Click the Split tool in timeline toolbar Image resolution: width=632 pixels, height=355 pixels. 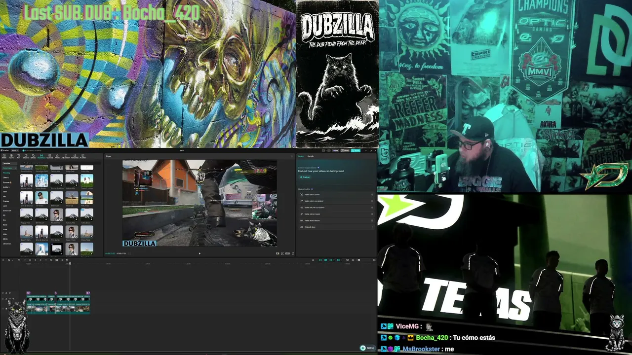point(30,260)
